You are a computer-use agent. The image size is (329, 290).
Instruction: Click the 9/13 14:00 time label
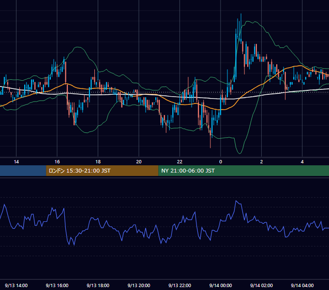pos(16,285)
